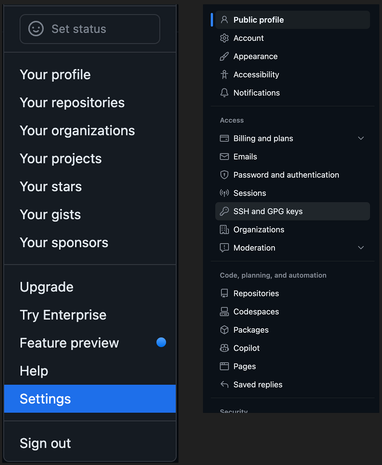This screenshot has width=382, height=465.
Task: Click the key icon beside SSH and GPG keys
Action: pos(224,211)
